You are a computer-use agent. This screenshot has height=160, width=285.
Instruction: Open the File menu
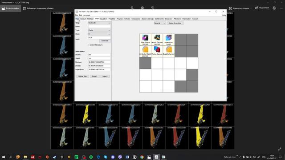tap(77, 15)
